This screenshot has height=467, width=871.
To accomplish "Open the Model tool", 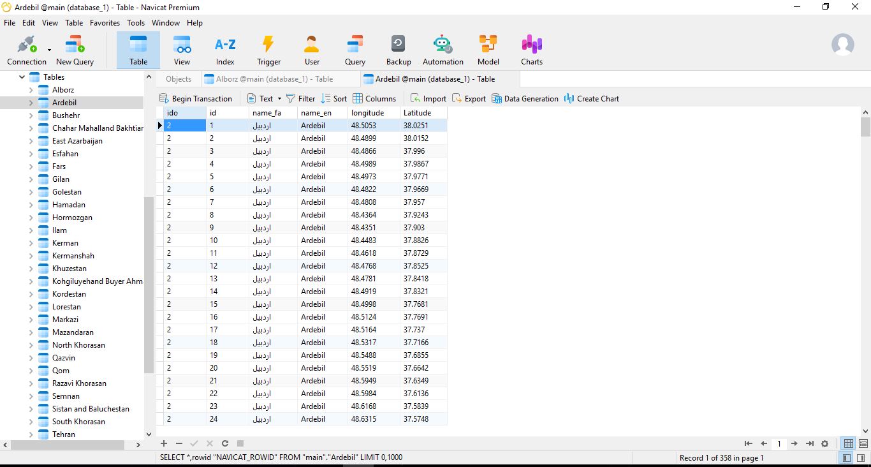I will [x=488, y=50].
